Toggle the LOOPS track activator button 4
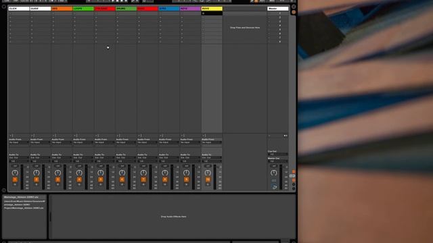This screenshot has height=243, width=433. (x=79, y=180)
